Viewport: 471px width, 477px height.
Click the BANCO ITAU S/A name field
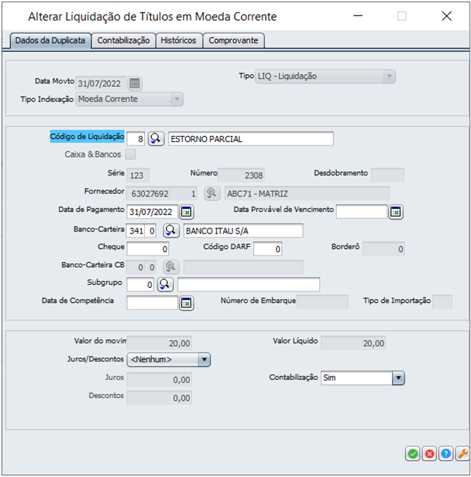(243, 230)
